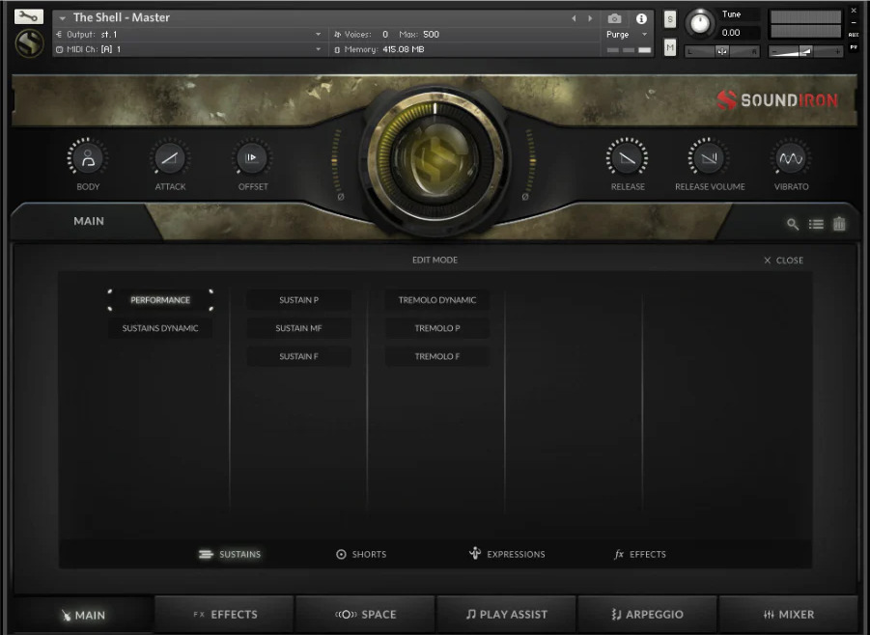Click the trash bin icon
Image resolution: width=870 pixels, height=635 pixels.
(x=838, y=223)
